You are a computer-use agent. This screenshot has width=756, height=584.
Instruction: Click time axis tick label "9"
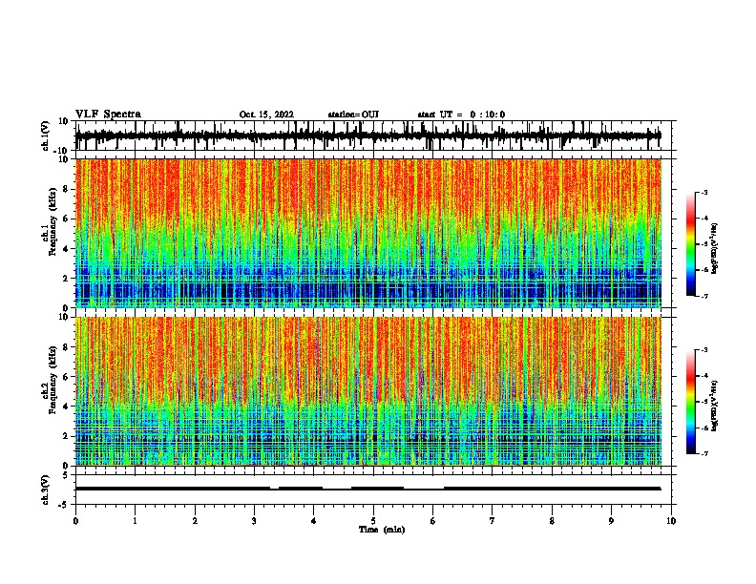pos(611,521)
